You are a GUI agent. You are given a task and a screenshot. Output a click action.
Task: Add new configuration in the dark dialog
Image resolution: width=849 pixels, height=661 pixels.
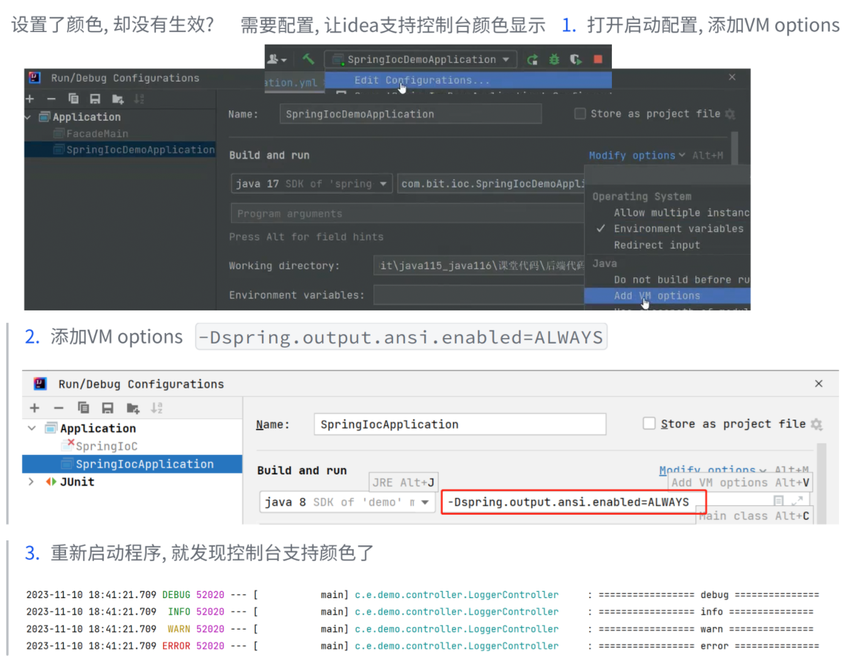30,99
